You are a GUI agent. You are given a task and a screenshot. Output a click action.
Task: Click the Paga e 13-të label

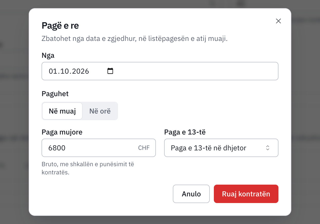point(185,132)
